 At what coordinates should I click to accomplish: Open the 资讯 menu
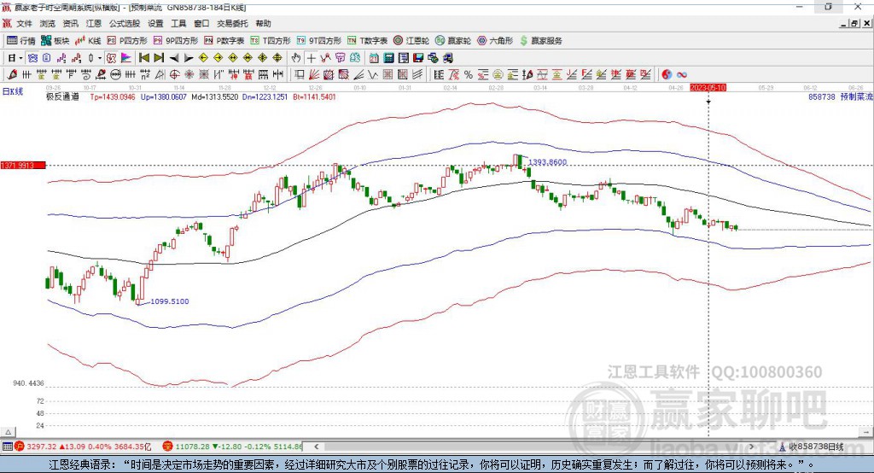click(70, 23)
